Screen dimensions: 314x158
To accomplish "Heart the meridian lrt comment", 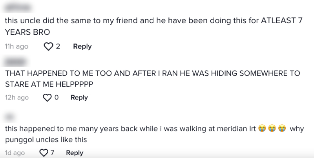I will (x=44, y=153).
